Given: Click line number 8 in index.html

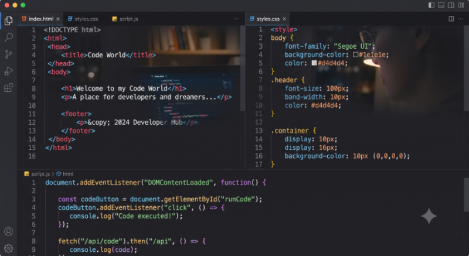Looking at the screenshot, I should pos(33,88).
